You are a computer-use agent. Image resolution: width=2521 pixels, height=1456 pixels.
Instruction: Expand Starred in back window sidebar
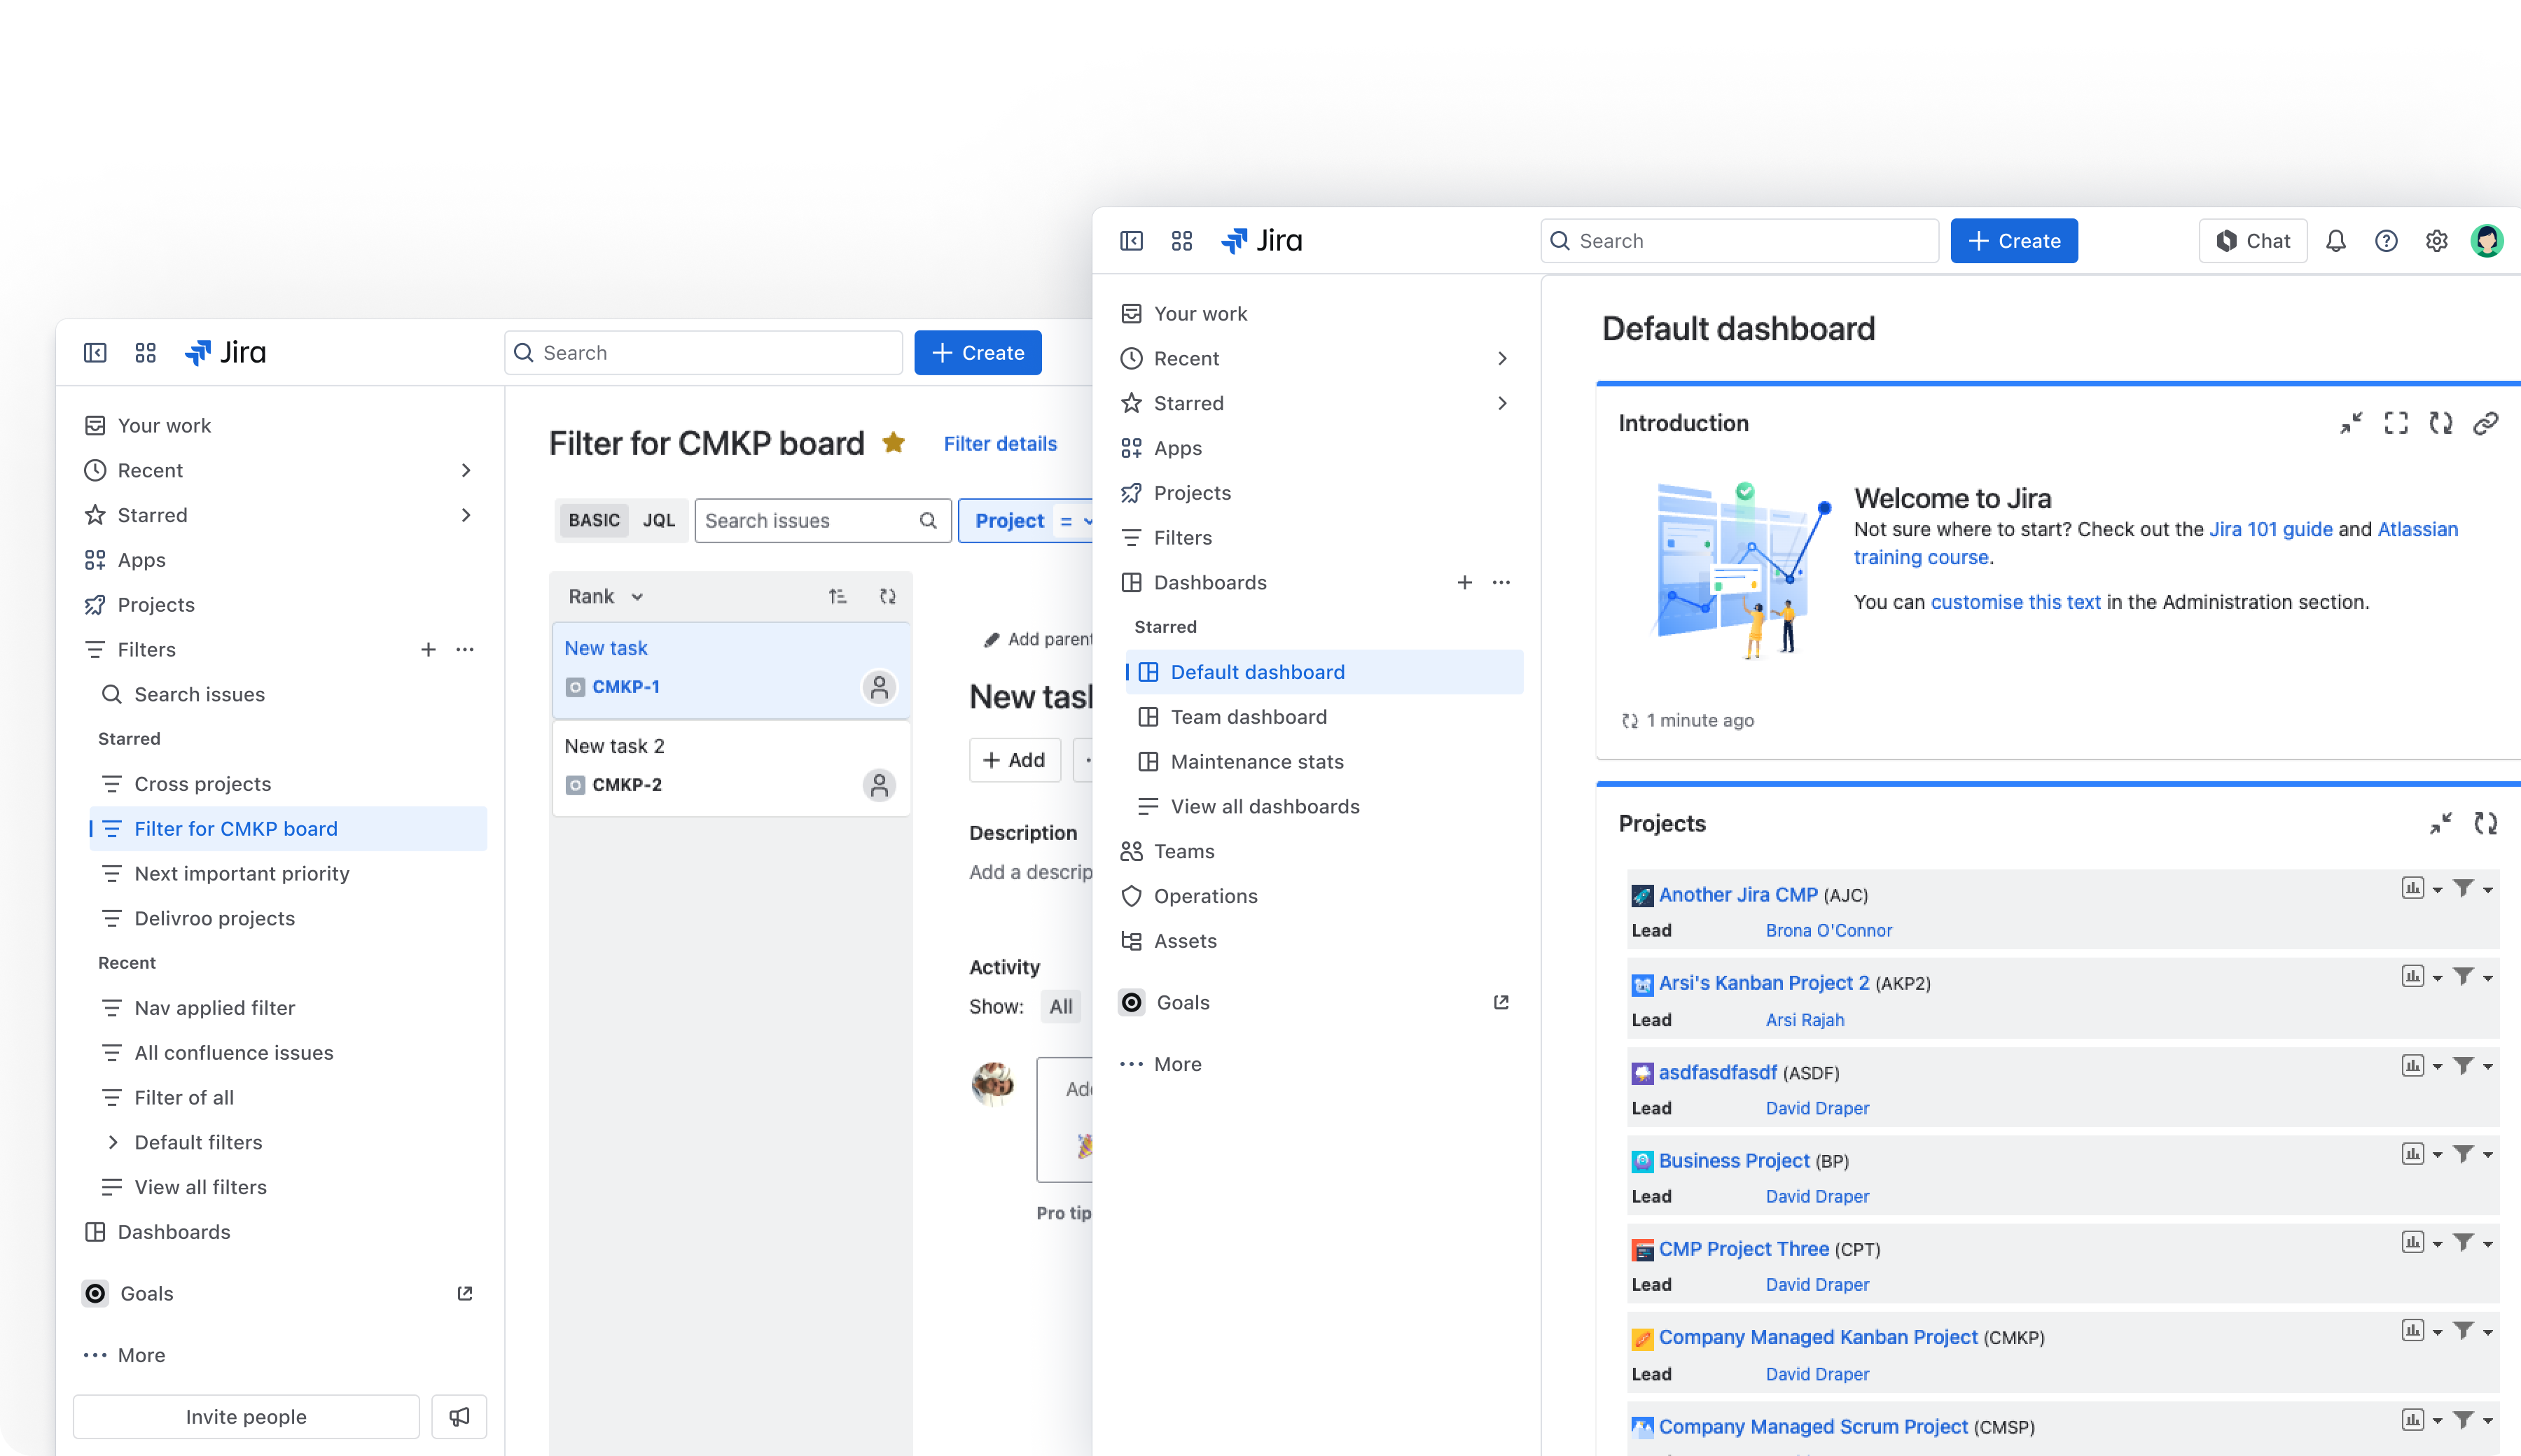coord(465,515)
